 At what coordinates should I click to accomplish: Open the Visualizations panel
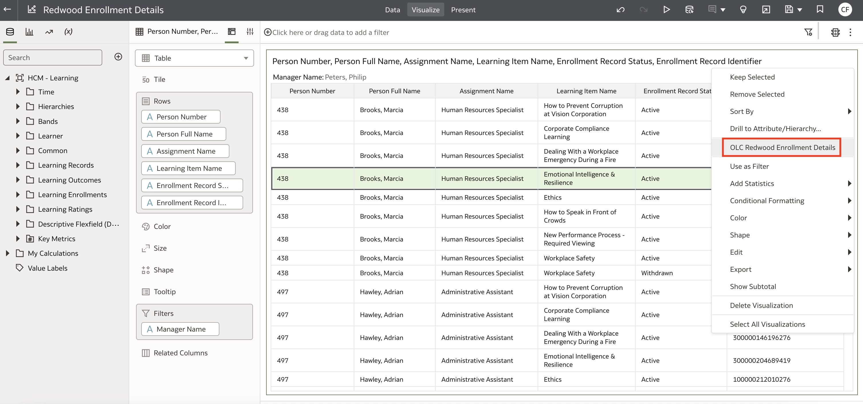[29, 32]
